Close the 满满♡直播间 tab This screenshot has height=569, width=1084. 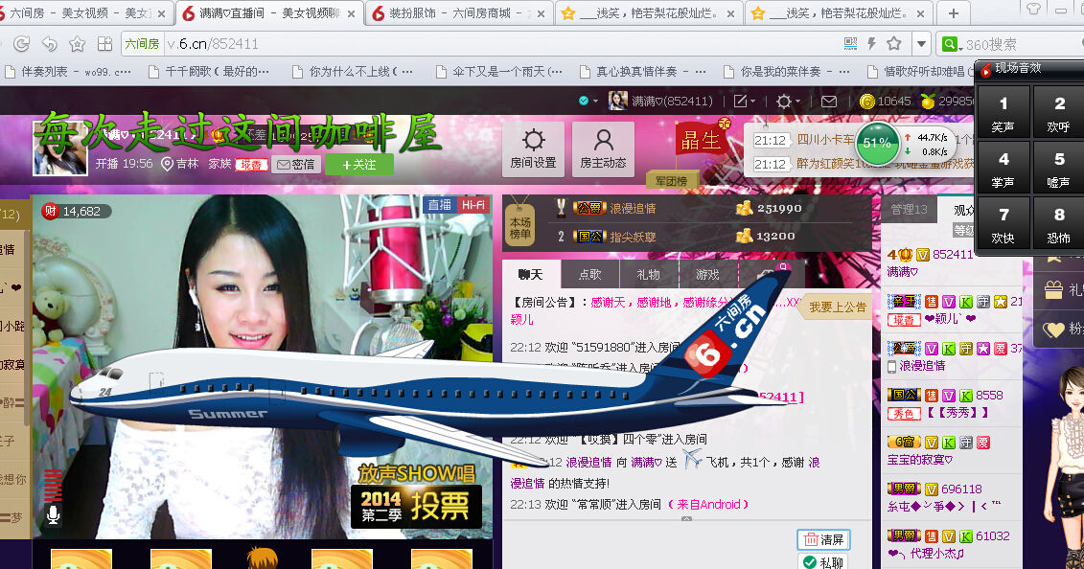click(351, 13)
